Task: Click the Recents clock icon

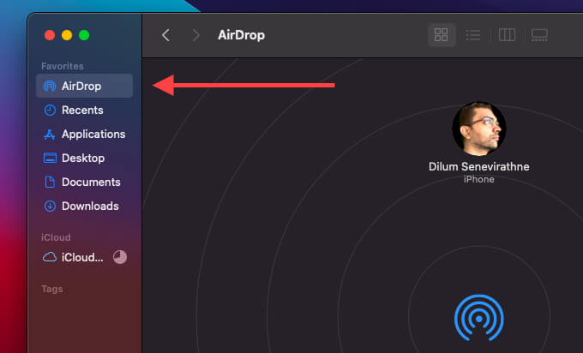Action: 50,110
